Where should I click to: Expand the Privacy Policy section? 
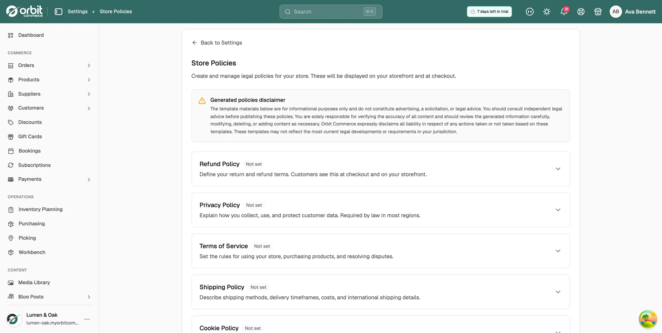tap(558, 210)
